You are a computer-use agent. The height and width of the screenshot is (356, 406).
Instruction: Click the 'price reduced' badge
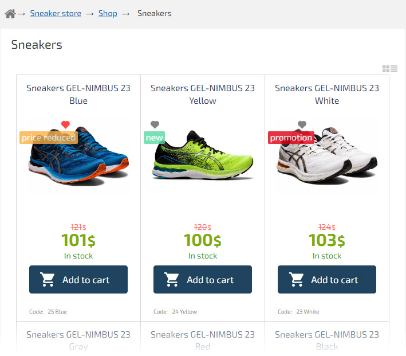(49, 138)
